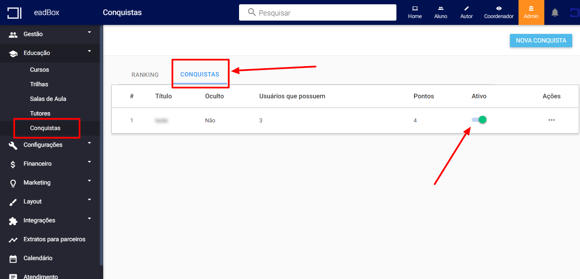Open Extratos para parceiros link
The width and height of the screenshot is (580, 279).
point(55,239)
